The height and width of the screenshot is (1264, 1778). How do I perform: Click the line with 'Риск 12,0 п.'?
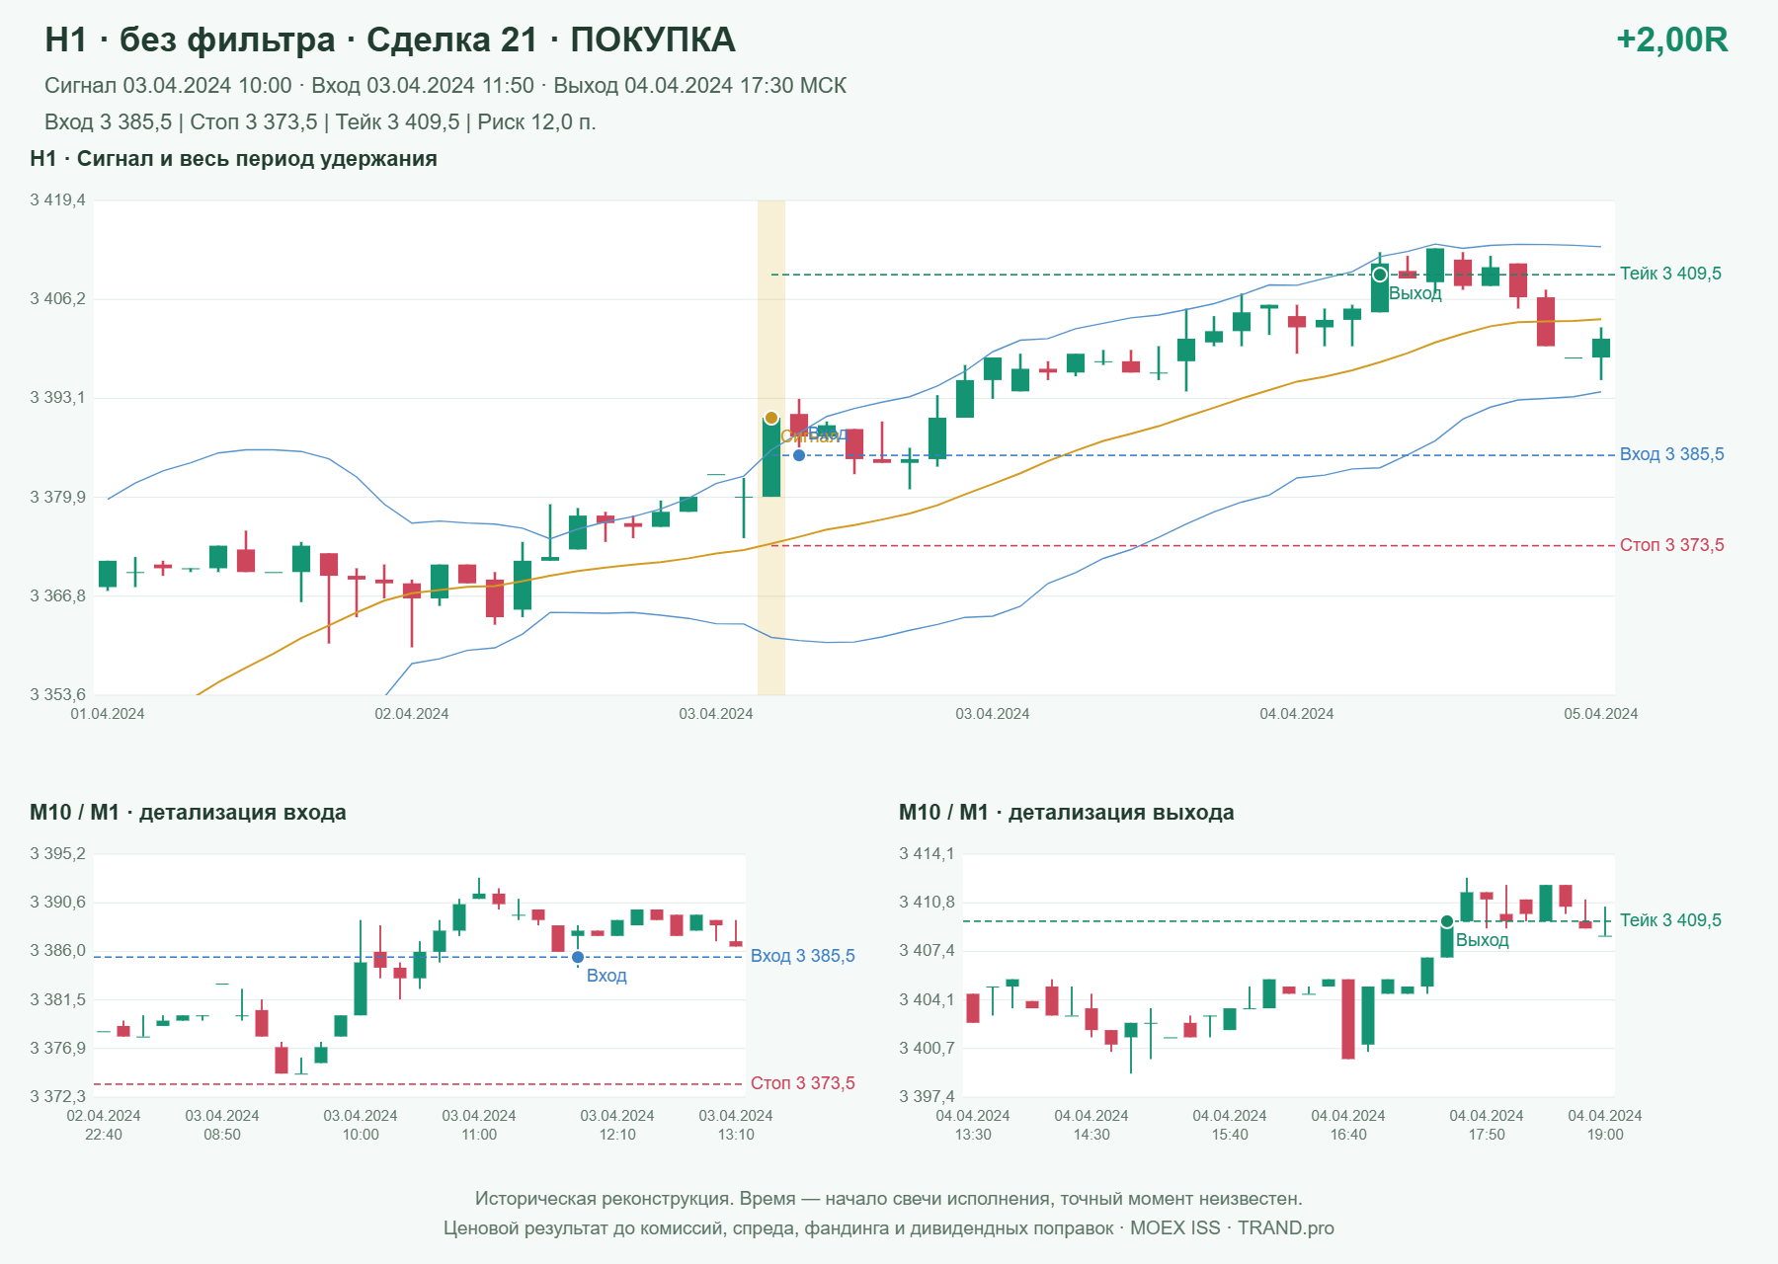(x=320, y=122)
